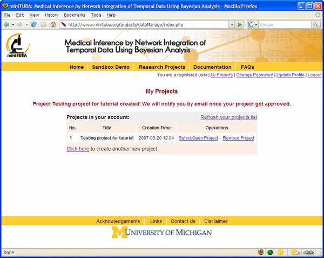
Task: Open the Acknowledgements footer link
Action: pyautogui.click(x=118, y=221)
